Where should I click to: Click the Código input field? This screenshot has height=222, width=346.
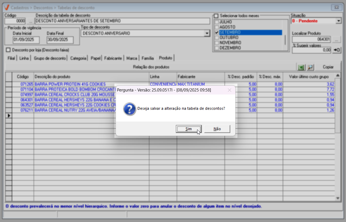point(16,21)
